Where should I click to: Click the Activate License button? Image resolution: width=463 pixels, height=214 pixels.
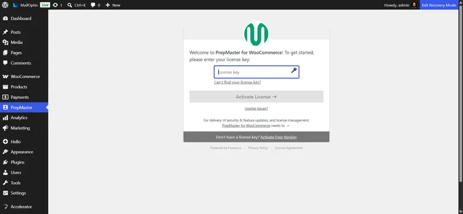[256, 97]
